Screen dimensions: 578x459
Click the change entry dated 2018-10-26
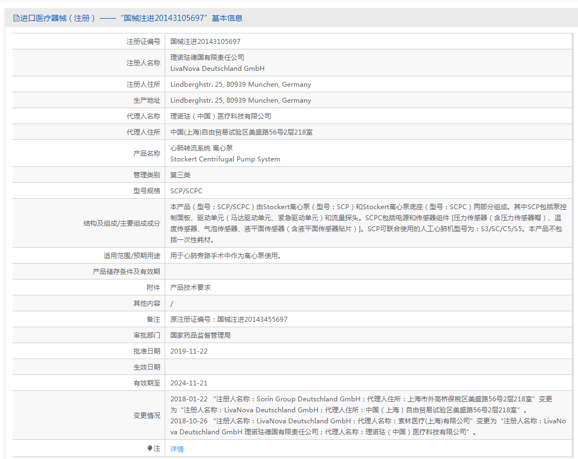pos(368,427)
